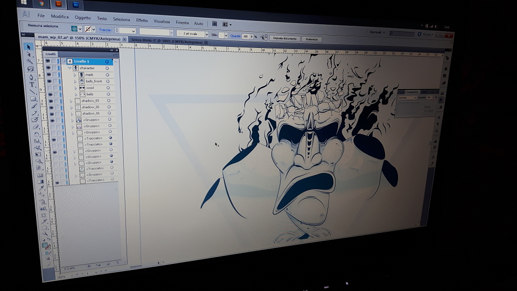Click the Livelli panel tab
Screen dimensions: 517x291
[x=51, y=54]
